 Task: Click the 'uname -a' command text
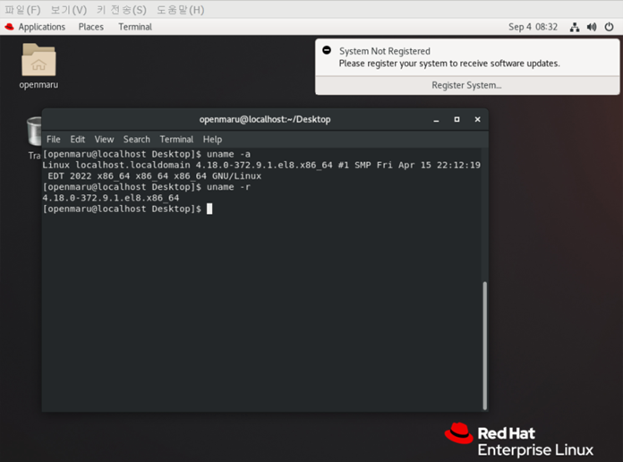click(x=228, y=154)
